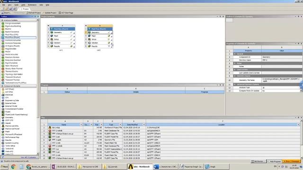Viewport: 303px width, 170px height.
Task: Select Static Structural in toolbox
Action: (x=11, y=66)
